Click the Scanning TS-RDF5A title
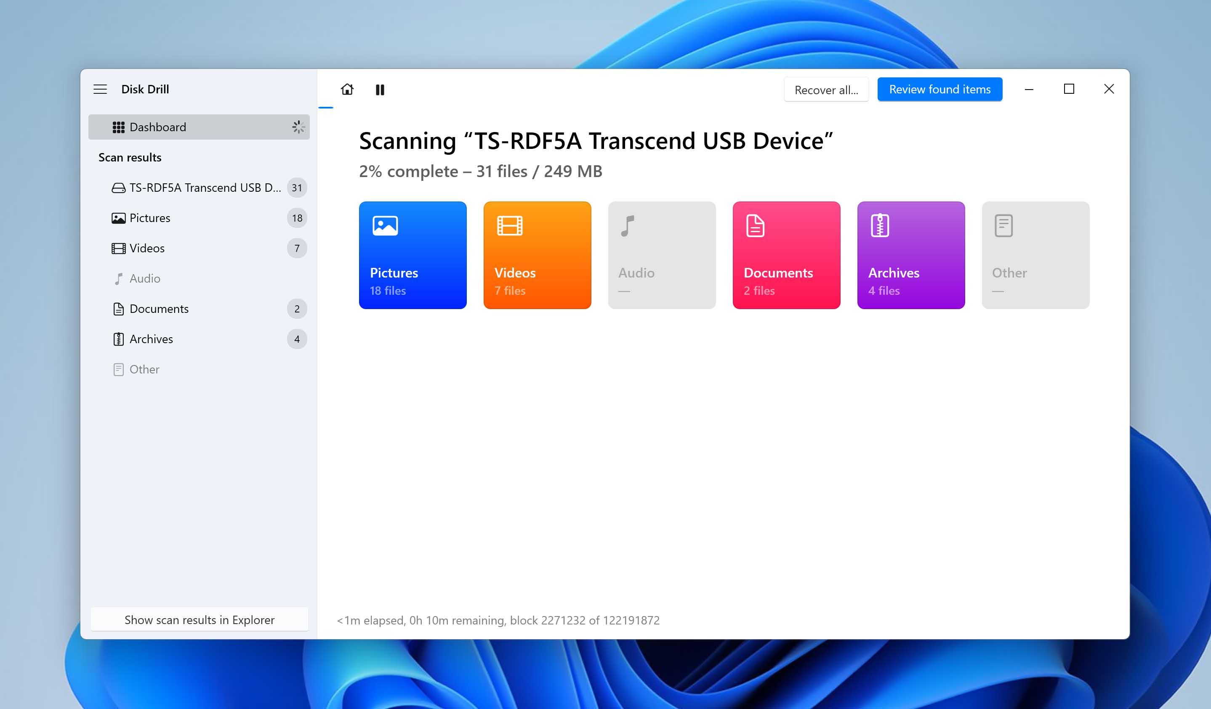The height and width of the screenshot is (709, 1211). click(596, 141)
